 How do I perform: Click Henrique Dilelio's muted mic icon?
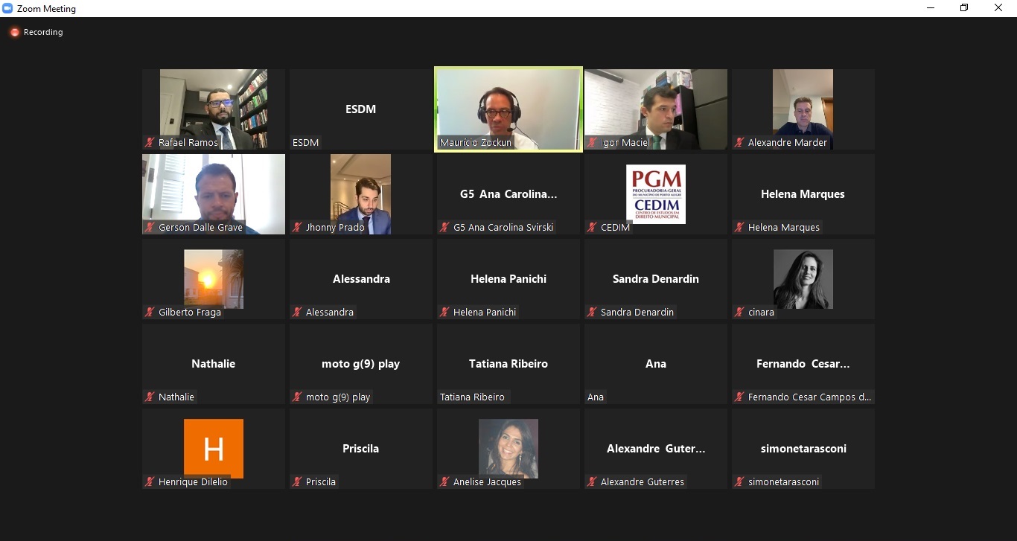click(x=150, y=481)
